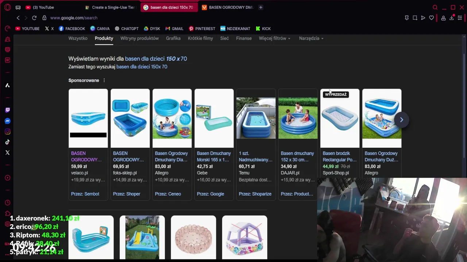Open the DYSK bookmark
The image size is (467, 262).
pos(152,29)
